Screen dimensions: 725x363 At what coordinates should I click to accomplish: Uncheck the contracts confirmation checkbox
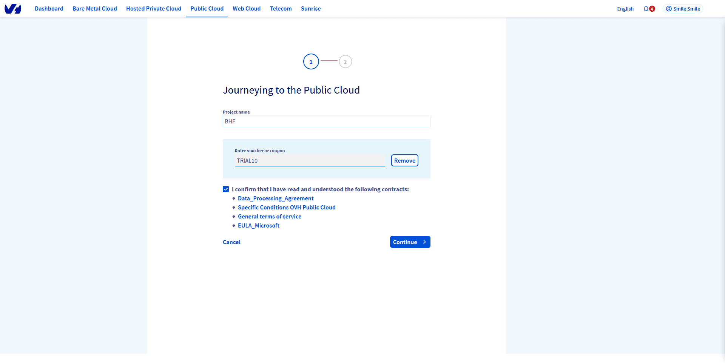226,189
